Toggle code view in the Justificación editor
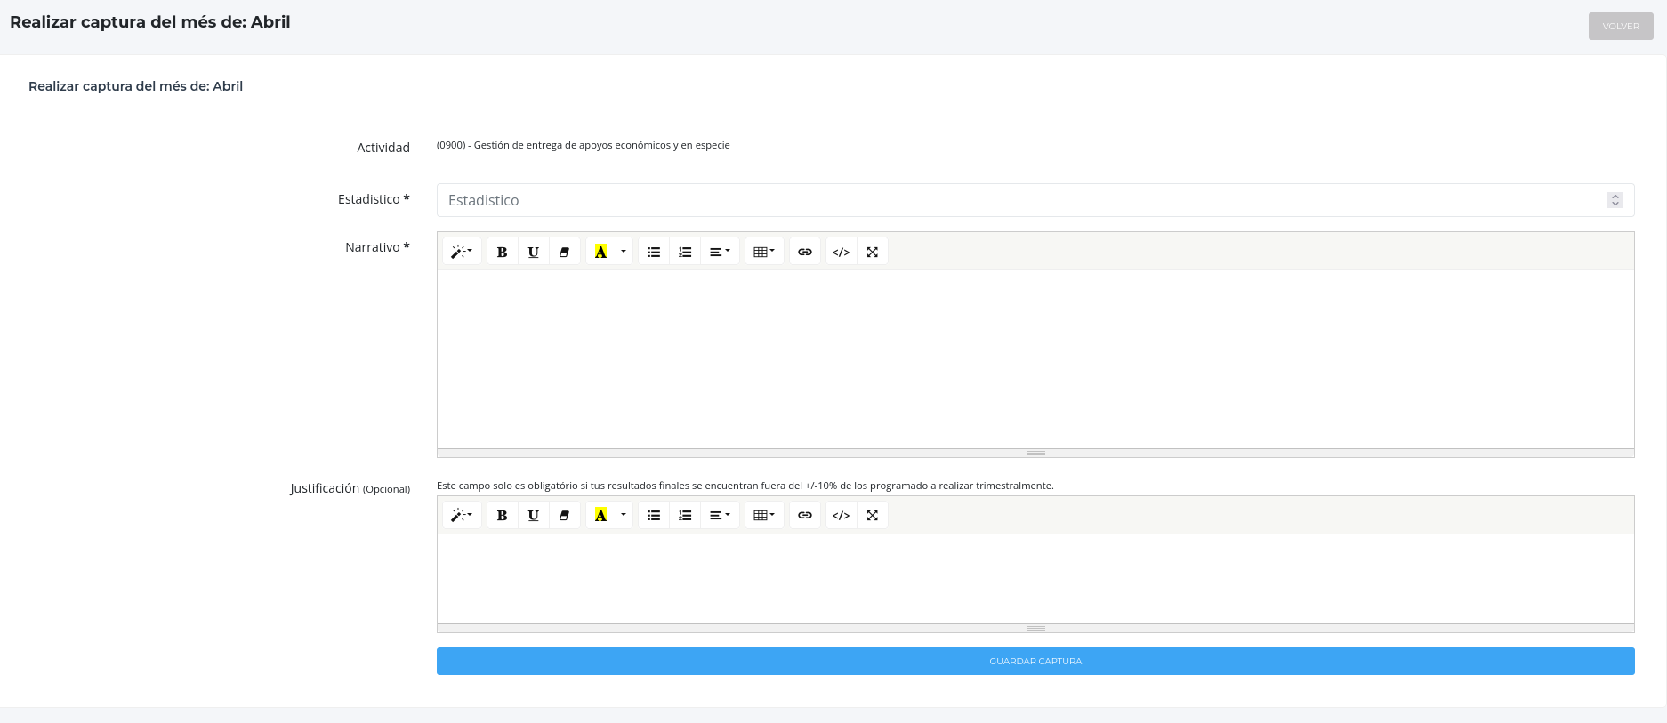1667x723 pixels. click(842, 515)
